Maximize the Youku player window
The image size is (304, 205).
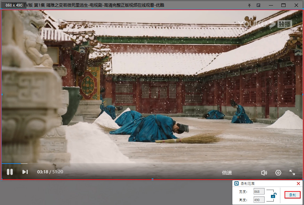tap(283, 5)
